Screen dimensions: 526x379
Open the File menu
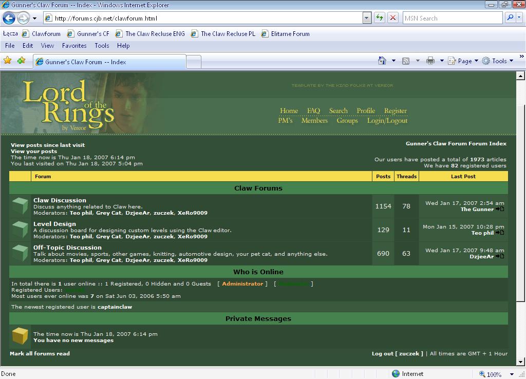click(10, 46)
